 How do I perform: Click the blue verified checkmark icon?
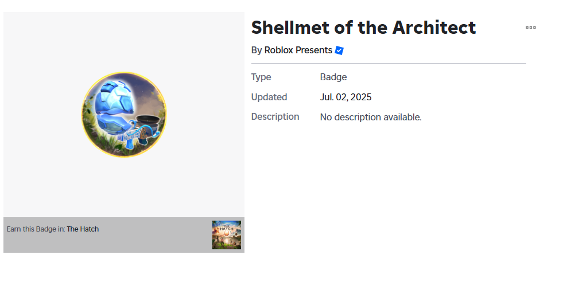[x=339, y=50]
